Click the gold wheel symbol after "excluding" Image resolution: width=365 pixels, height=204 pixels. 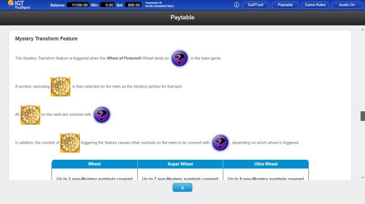tap(60, 86)
